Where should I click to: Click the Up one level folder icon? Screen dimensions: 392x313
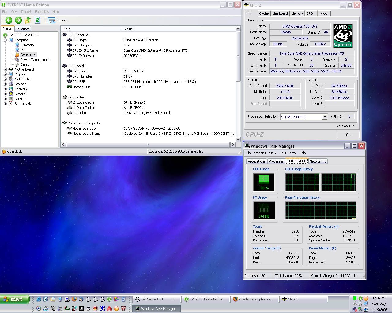coord(28,20)
